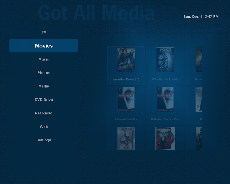
Task: Open the Photos menu item
Action: click(x=44, y=73)
